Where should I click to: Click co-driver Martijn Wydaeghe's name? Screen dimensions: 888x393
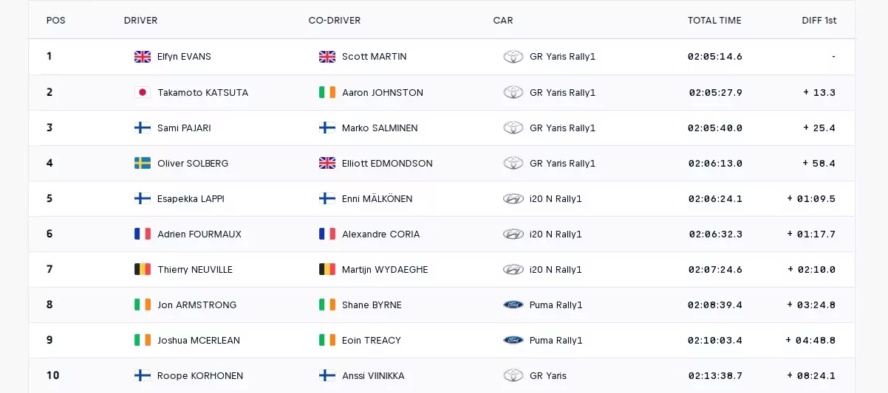coord(385,269)
